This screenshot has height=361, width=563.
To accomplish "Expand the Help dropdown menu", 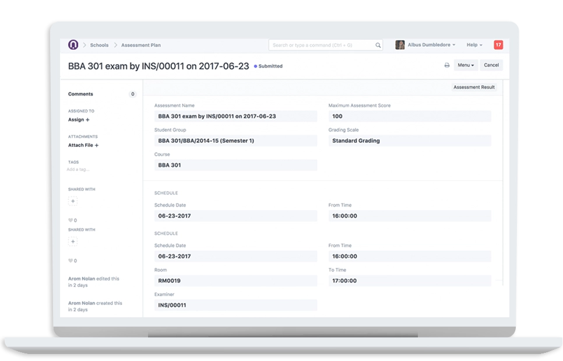I will [474, 45].
